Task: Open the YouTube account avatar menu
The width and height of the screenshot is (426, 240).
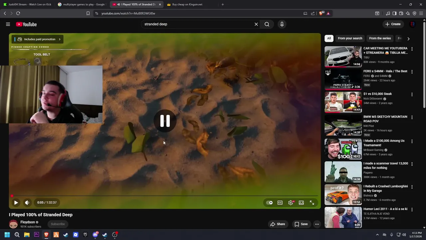Action: coord(412,24)
